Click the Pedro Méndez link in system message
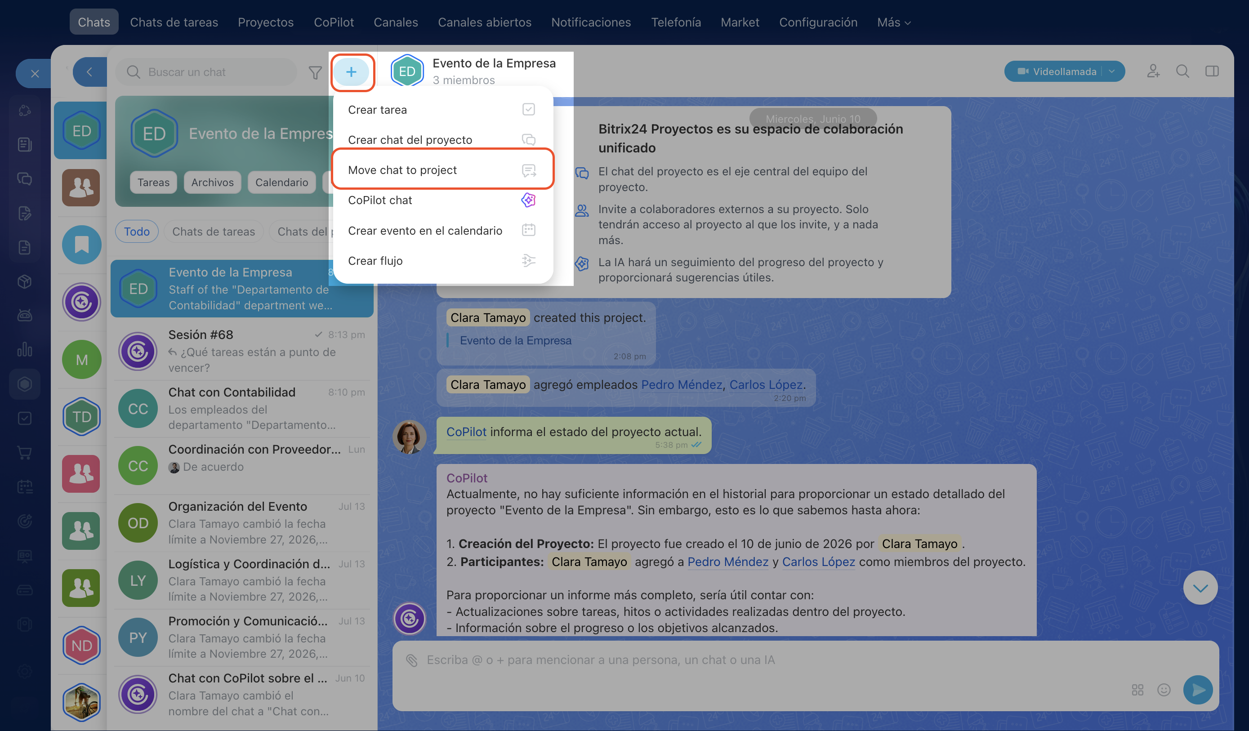Viewport: 1249px width, 731px height. pyautogui.click(x=682, y=384)
